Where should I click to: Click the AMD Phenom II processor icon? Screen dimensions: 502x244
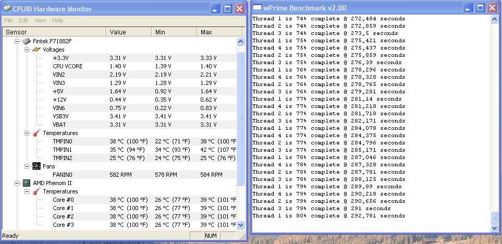27,183
